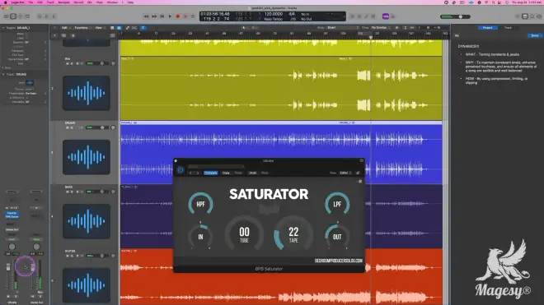This screenshot has width=544, height=305.
Task: Open the Browsers icon at far right
Action: [539, 16]
